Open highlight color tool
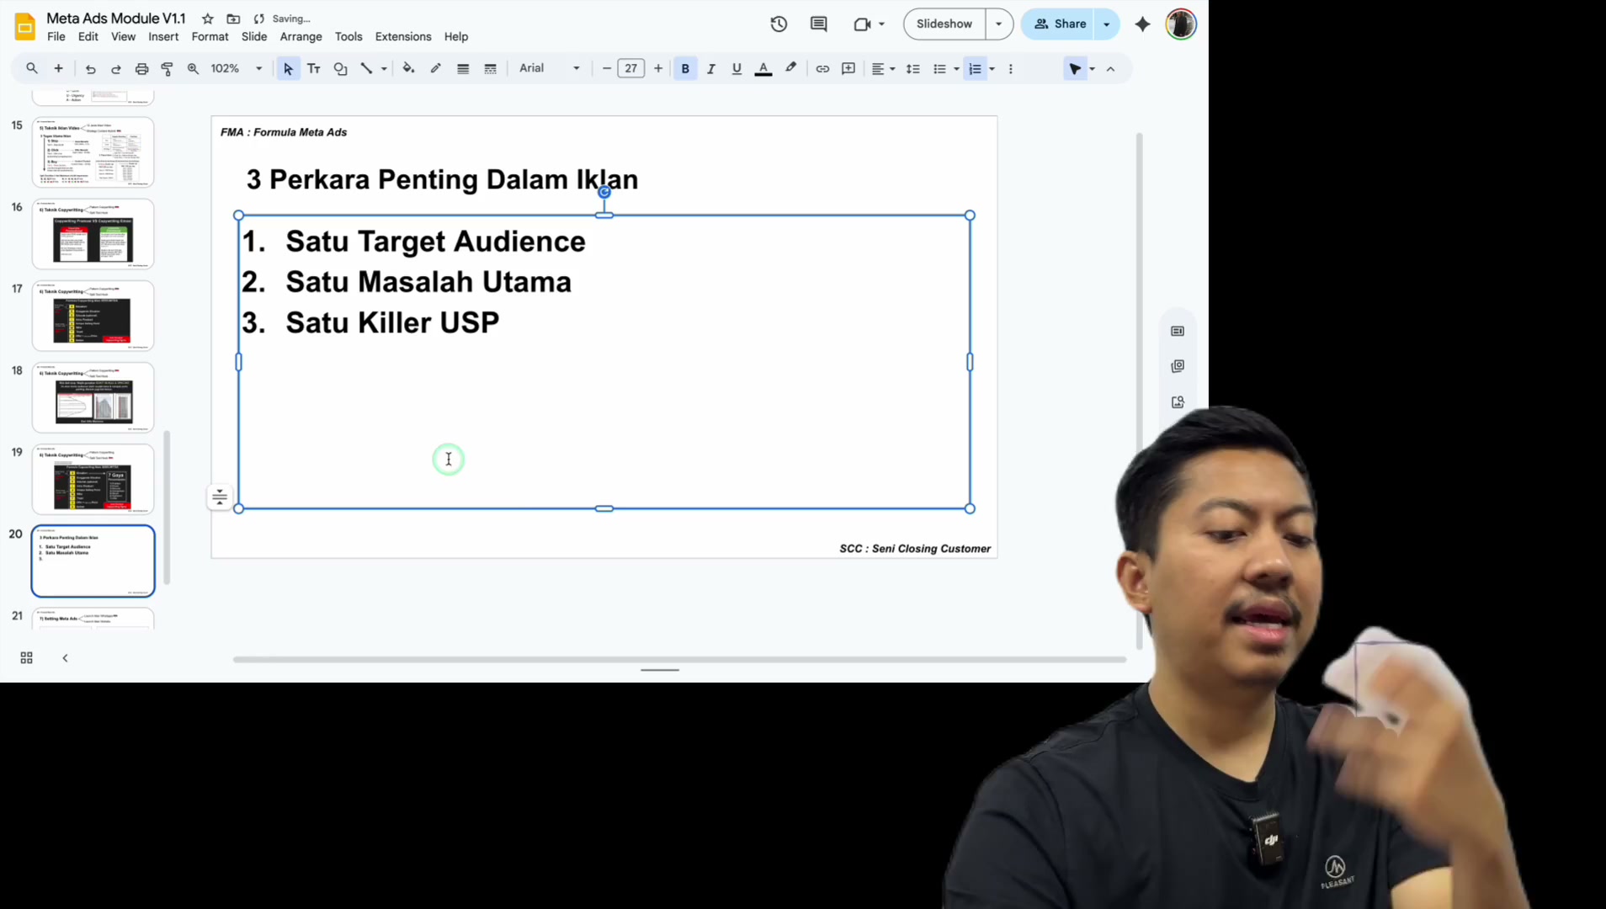The image size is (1606, 909). [790, 69]
